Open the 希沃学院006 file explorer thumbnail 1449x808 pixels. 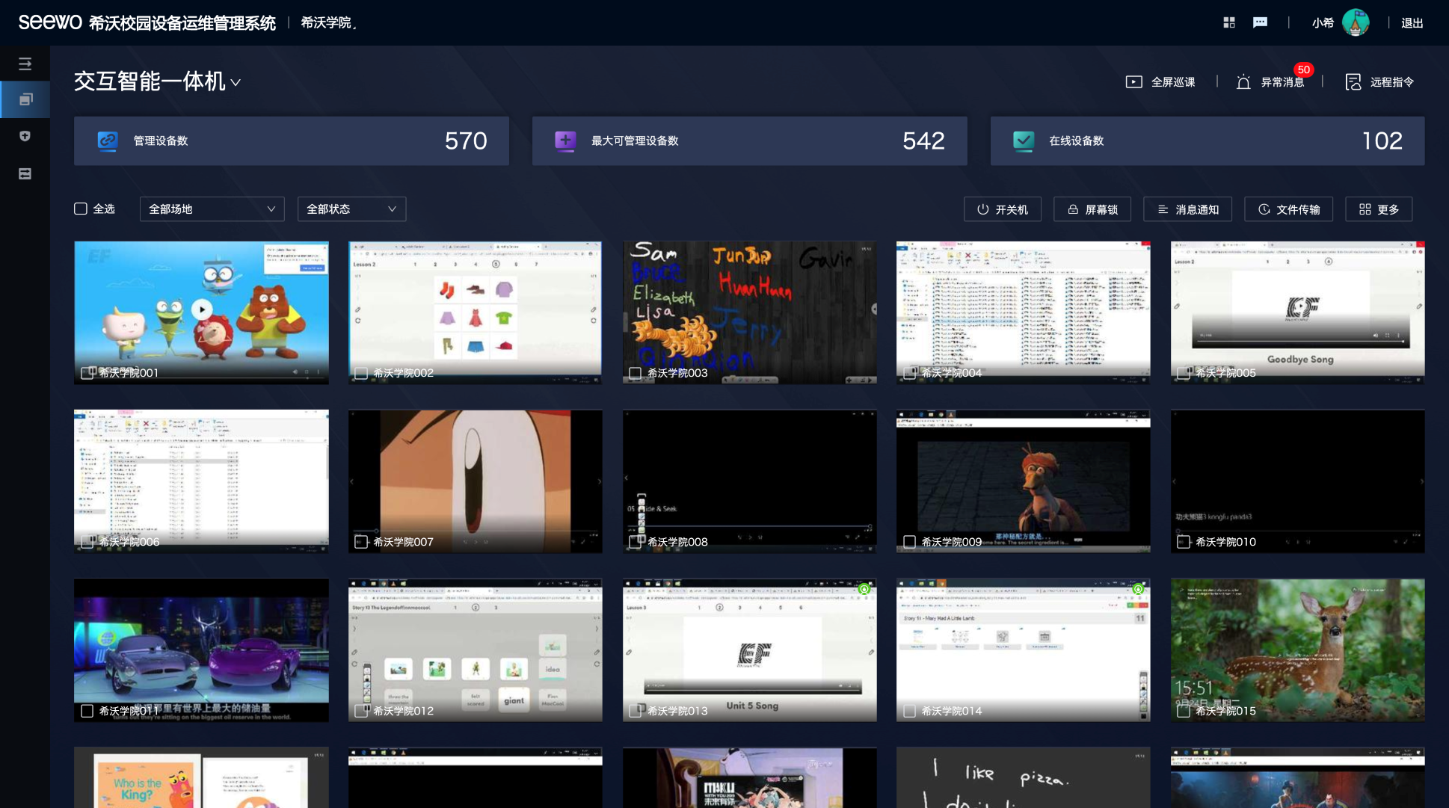201,481
